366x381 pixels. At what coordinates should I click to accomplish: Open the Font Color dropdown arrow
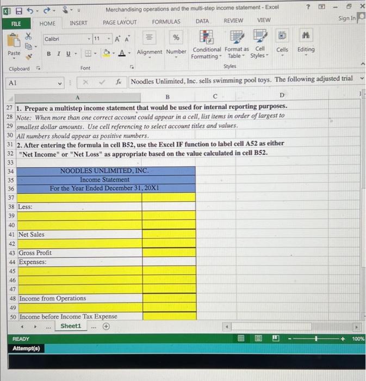tap(129, 53)
